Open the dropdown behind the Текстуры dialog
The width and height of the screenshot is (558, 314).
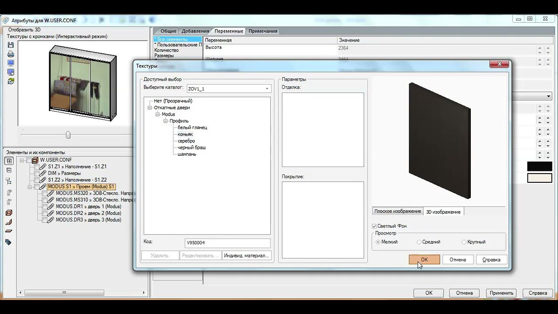tap(549, 96)
